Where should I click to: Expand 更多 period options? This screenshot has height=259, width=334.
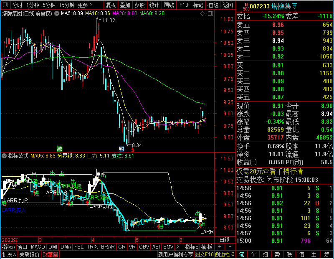point(85,5)
